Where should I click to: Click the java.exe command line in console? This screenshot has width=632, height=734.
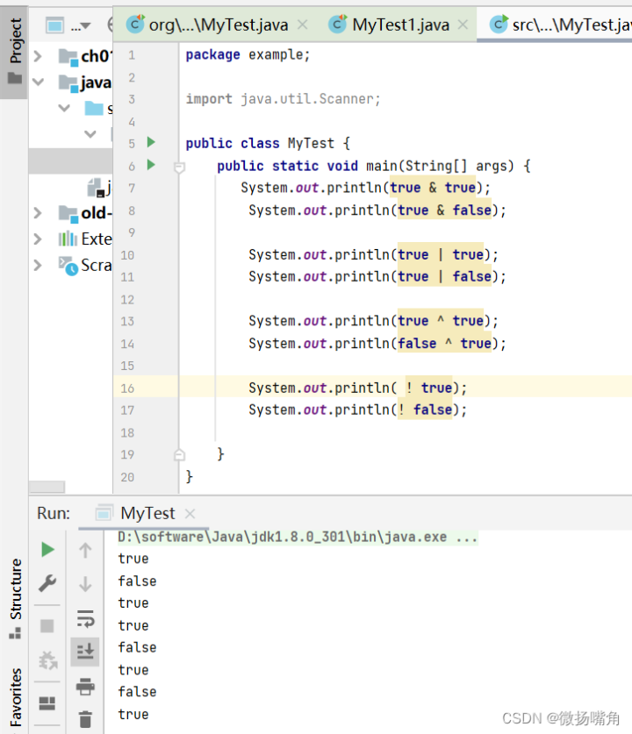pyautogui.click(x=298, y=537)
